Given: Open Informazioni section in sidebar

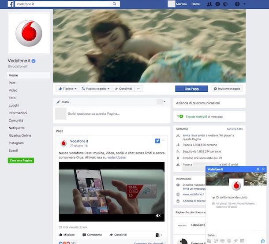Looking at the screenshot, I should [x=18, y=113].
